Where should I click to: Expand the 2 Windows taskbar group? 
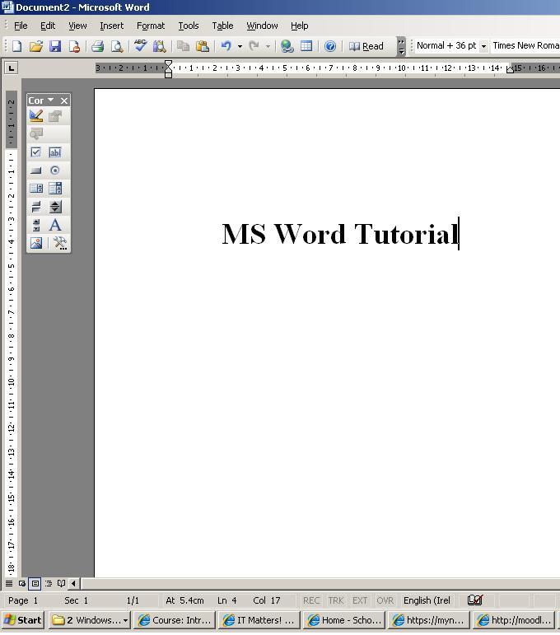[x=90, y=620]
